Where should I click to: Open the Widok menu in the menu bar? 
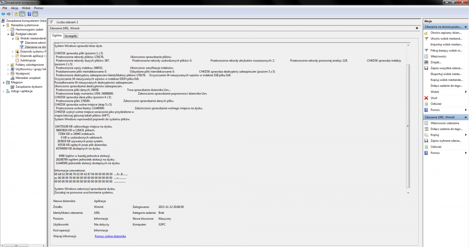26,8
